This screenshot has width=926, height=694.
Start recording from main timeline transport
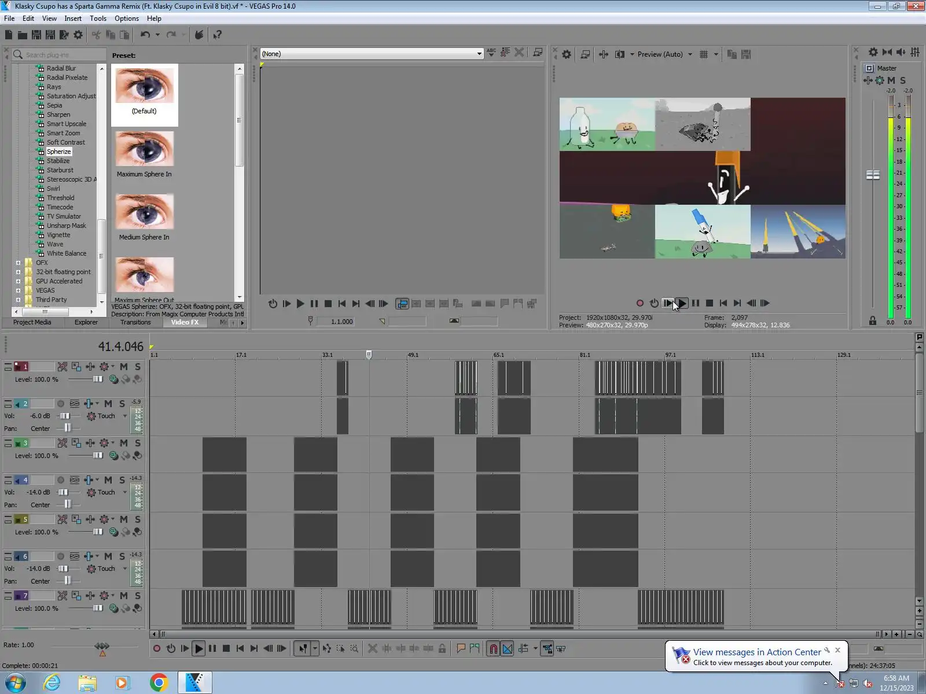(157, 649)
